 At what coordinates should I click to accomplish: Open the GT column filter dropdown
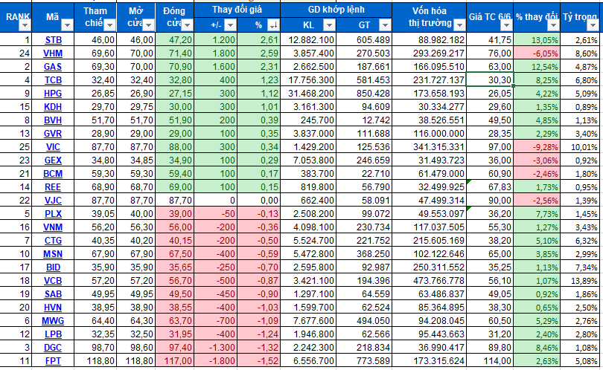click(385, 25)
